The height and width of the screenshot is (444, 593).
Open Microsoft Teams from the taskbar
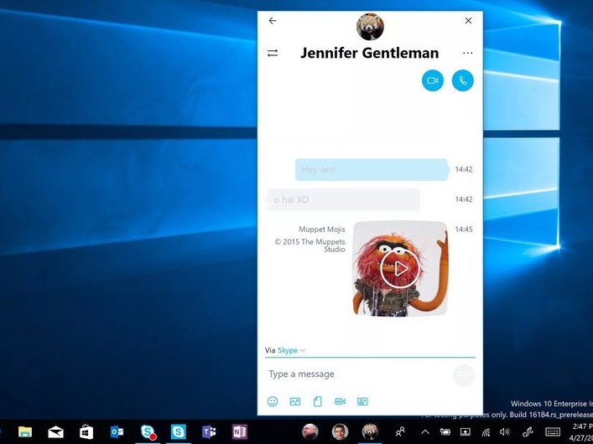(209, 431)
